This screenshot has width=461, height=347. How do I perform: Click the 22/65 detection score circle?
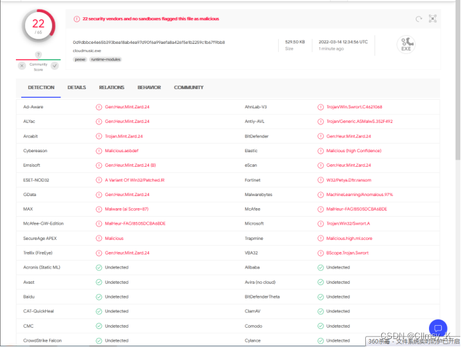click(x=39, y=26)
